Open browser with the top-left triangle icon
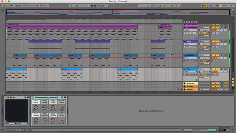Viewport: 236px width, 133px height. coord(3,10)
